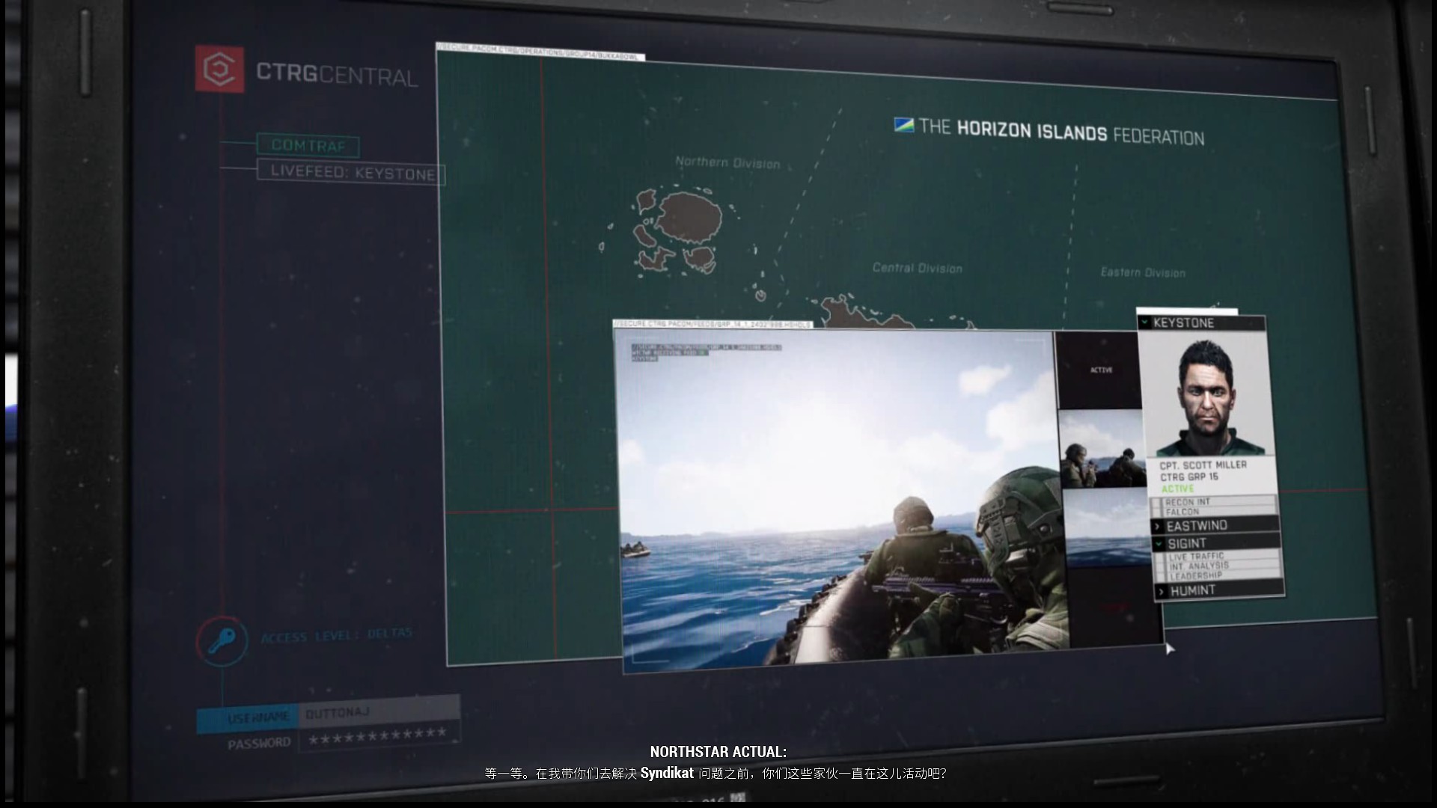
Task: Toggle the LEADERSHIP checkbox
Action: point(1162,576)
